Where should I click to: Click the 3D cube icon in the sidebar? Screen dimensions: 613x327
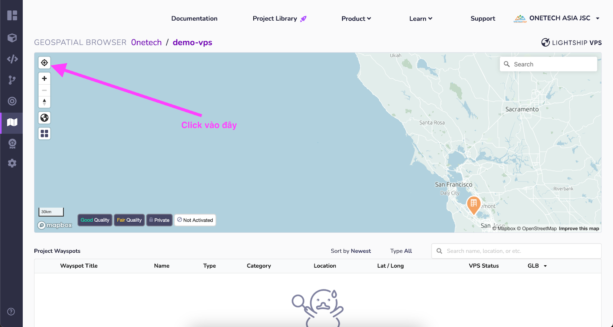tap(12, 38)
